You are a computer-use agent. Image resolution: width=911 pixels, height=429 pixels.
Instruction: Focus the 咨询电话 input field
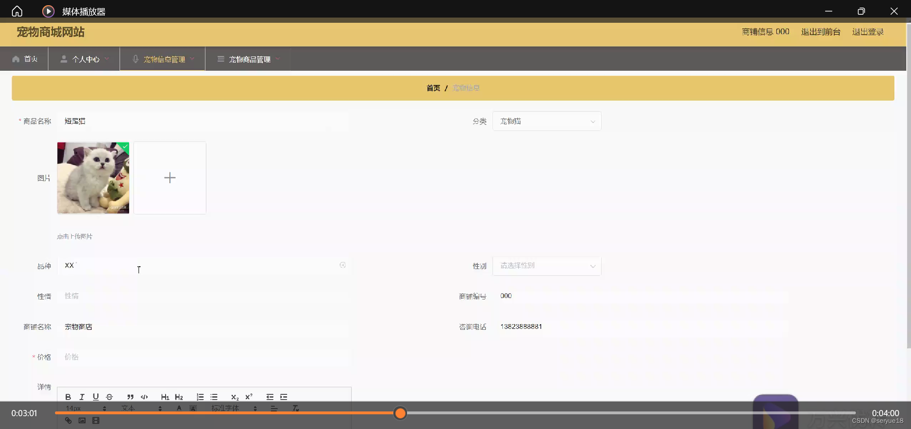point(641,327)
